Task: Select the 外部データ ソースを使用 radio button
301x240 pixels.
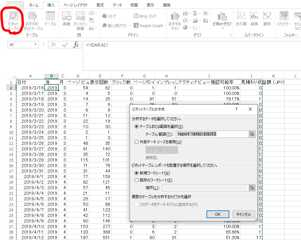Action: coord(136,142)
